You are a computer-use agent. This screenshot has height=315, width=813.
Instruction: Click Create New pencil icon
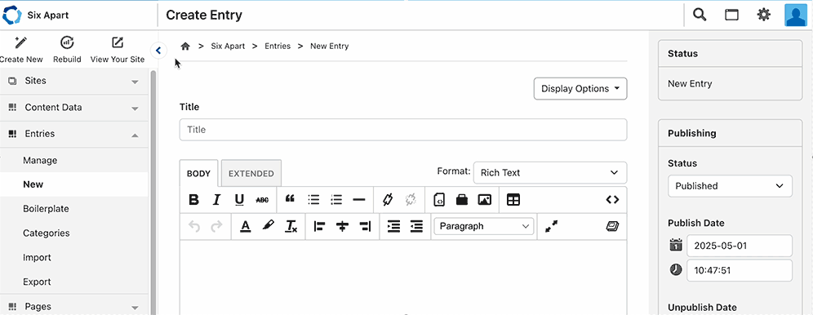tap(21, 42)
